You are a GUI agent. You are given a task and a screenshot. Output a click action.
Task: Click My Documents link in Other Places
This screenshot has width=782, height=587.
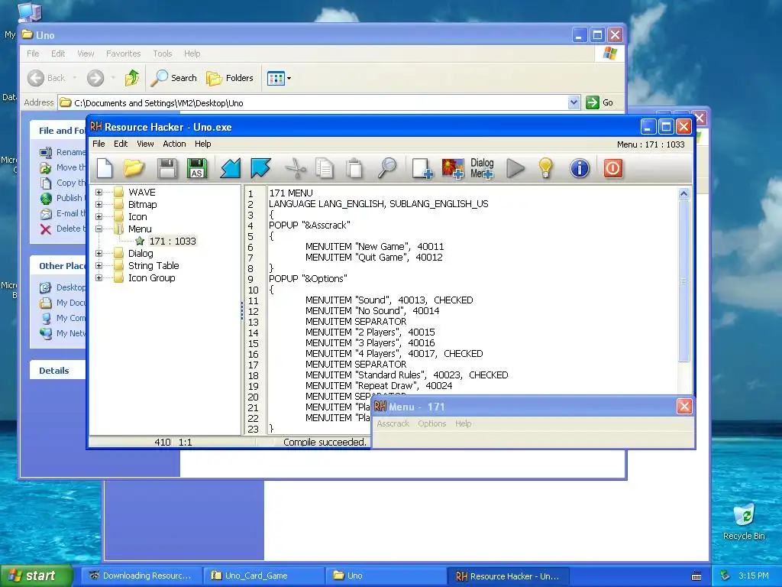pyautogui.click(x=63, y=303)
